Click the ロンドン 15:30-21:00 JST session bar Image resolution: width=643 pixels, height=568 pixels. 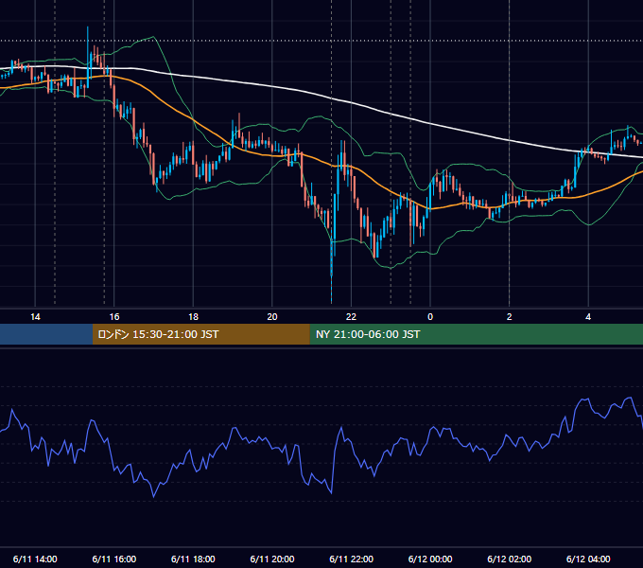coord(200,334)
